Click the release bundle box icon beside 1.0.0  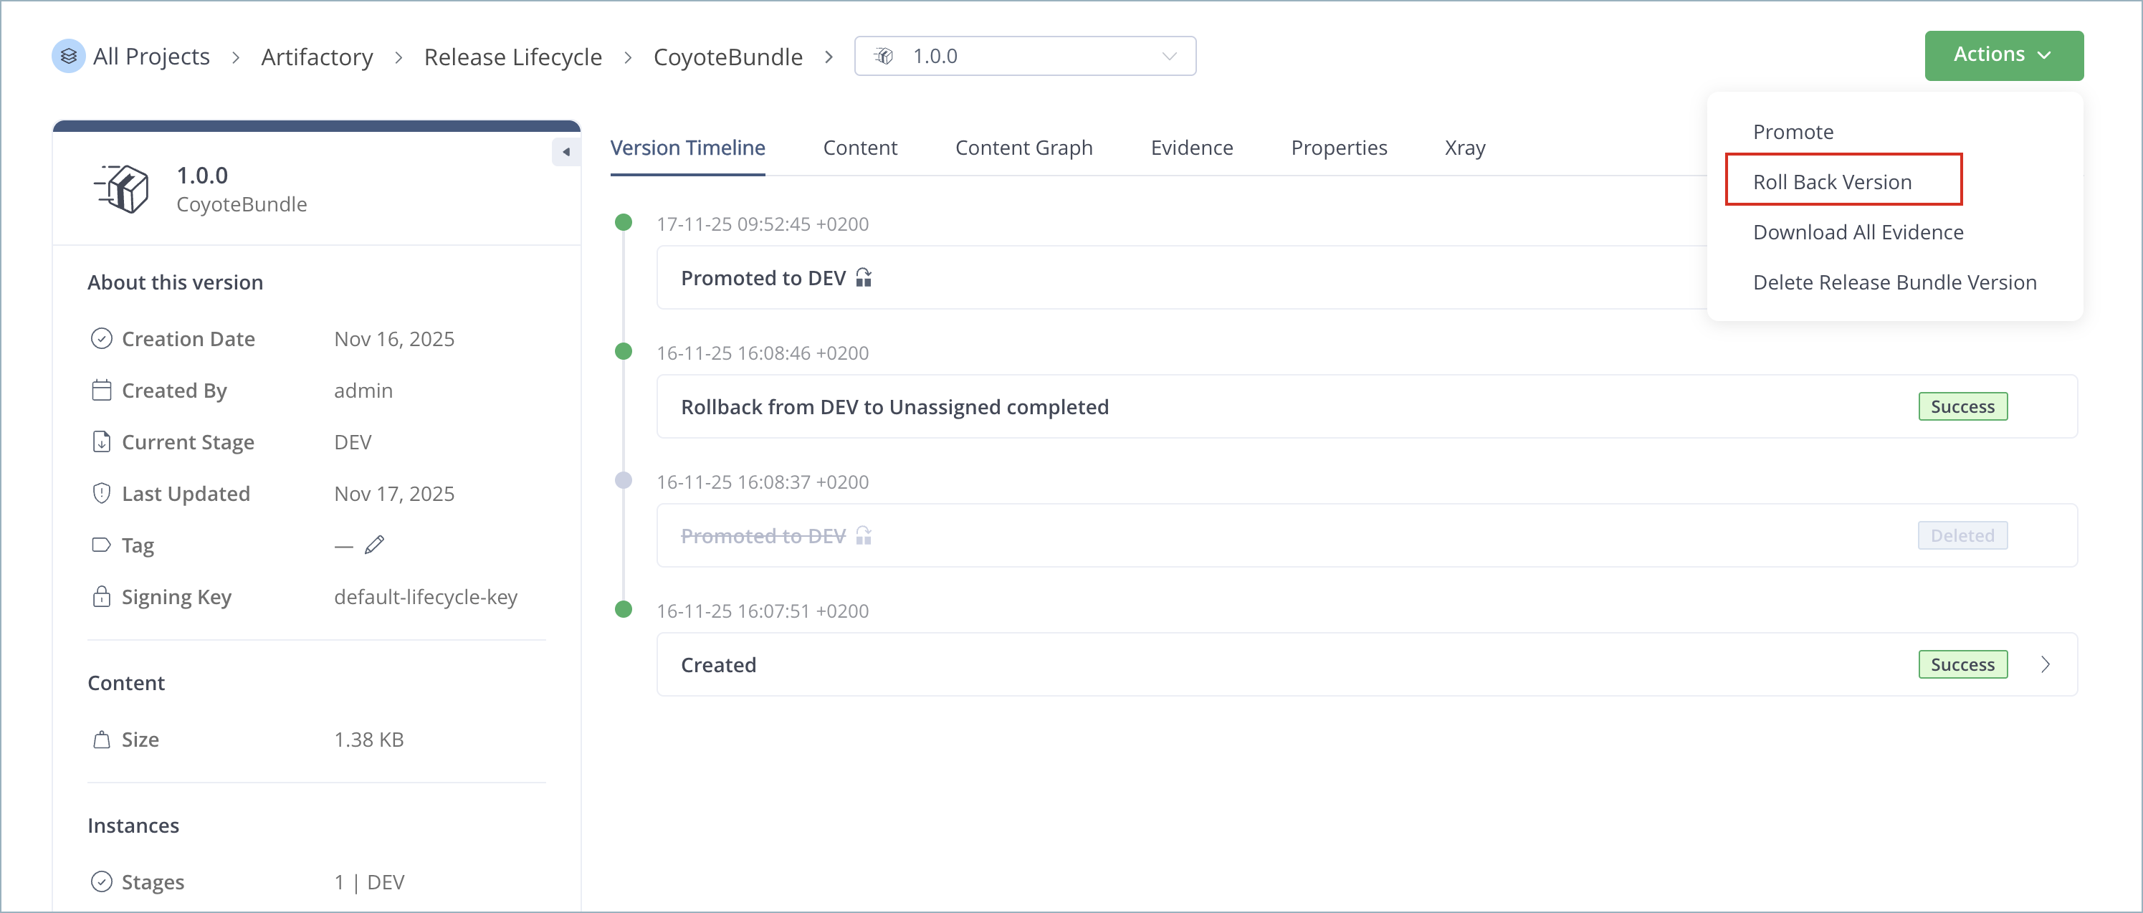tap(123, 188)
